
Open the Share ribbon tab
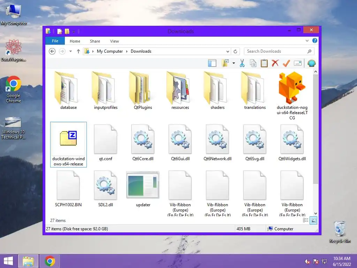pos(95,41)
